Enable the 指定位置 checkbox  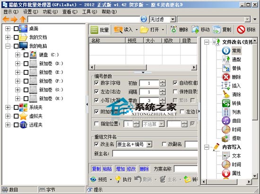tap(96, 123)
